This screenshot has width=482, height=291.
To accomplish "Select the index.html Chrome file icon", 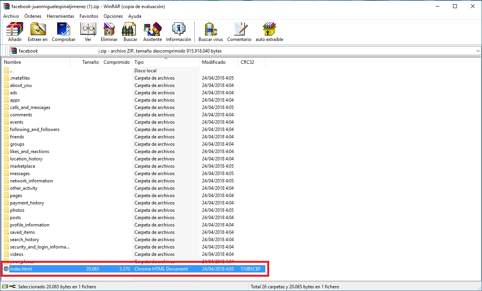I will pyautogui.click(x=6, y=269).
